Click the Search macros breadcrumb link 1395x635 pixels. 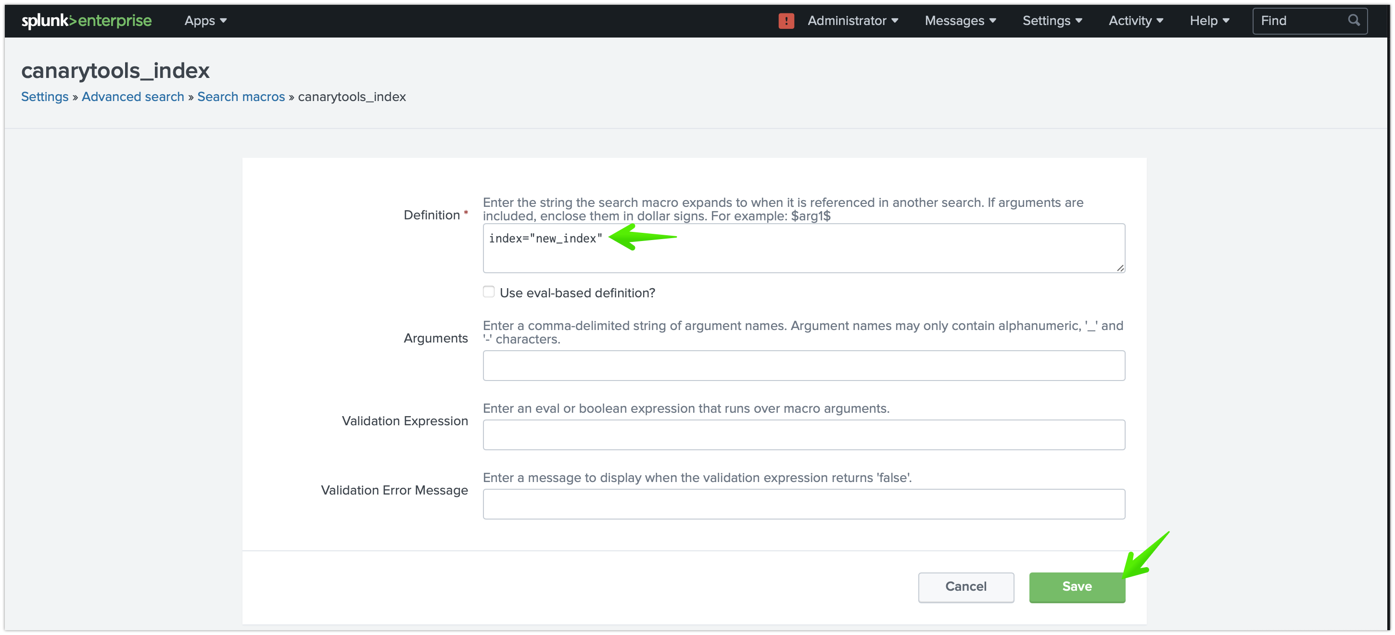(241, 97)
